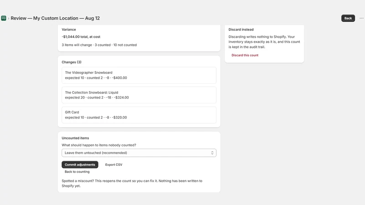Screen dimensions: 365x205
Task: Click the page title Review — My Custom Location
Action: click(55, 18)
